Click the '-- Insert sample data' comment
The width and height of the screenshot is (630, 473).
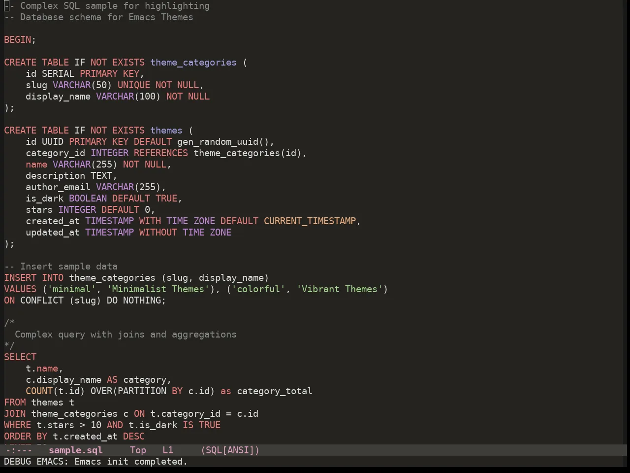pos(61,267)
